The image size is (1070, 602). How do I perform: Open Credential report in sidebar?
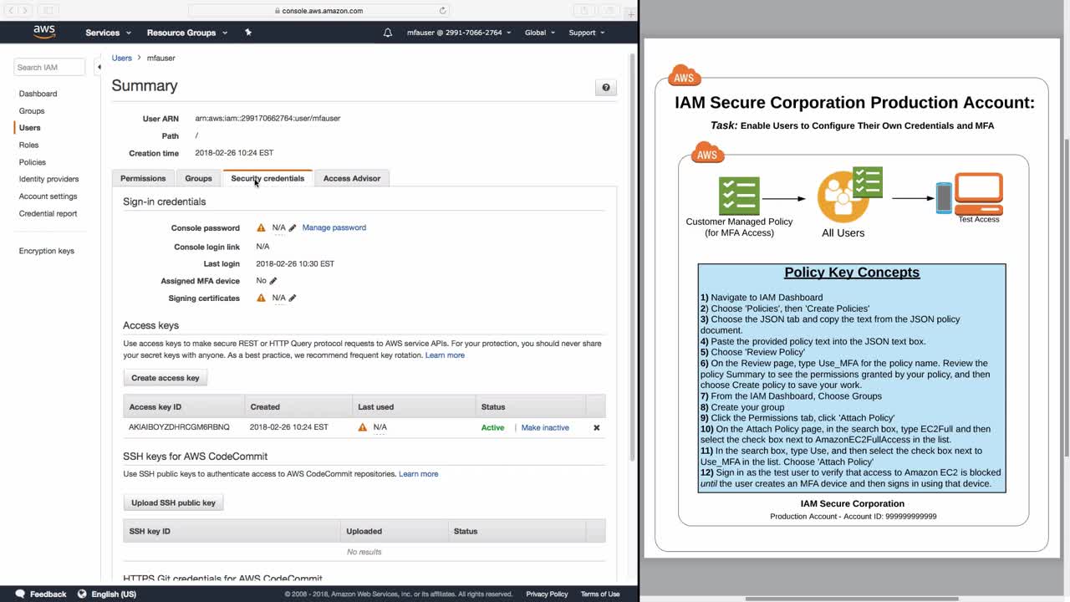pyautogui.click(x=48, y=213)
